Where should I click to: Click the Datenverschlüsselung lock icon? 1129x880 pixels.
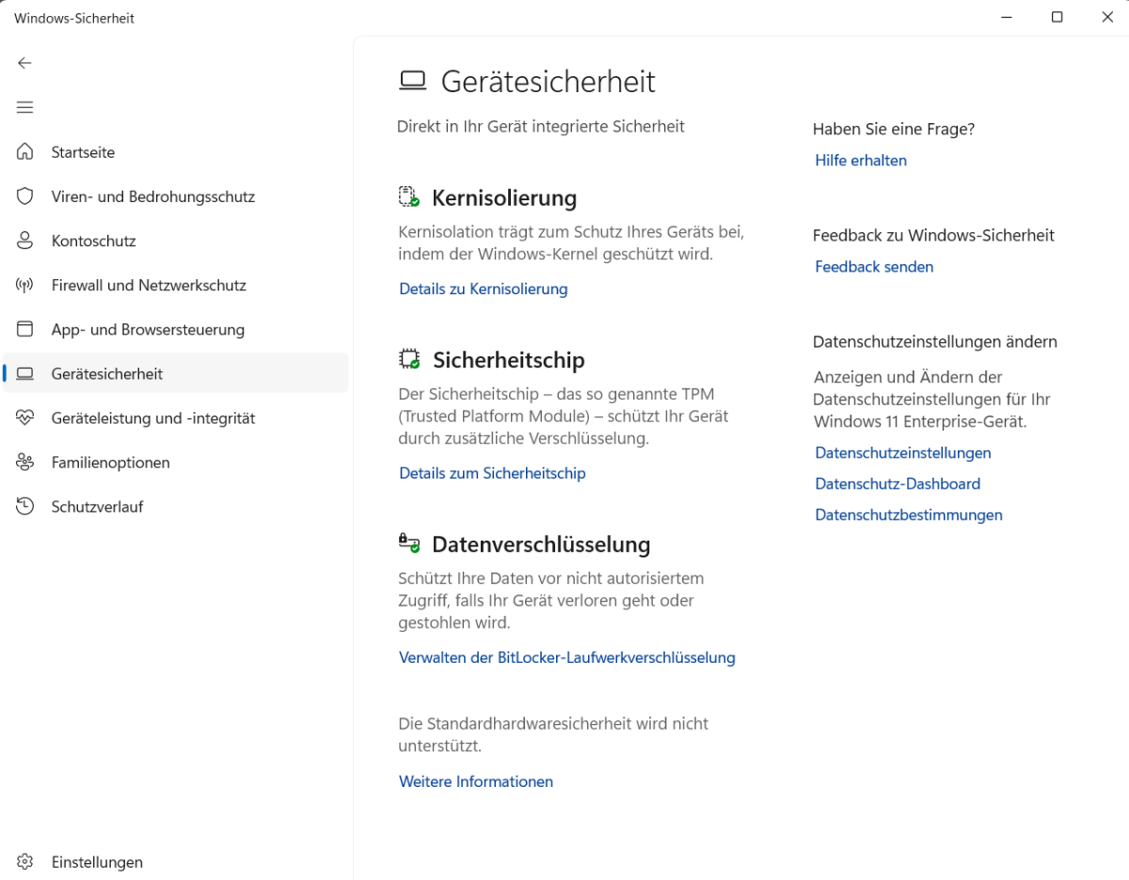[x=409, y=542]
